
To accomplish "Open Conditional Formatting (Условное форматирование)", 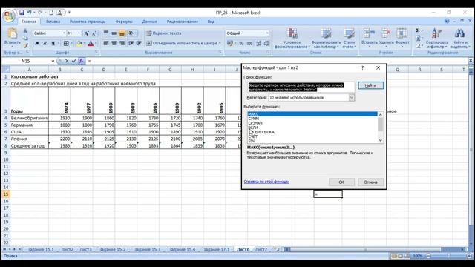I will (x=292, y=38).
